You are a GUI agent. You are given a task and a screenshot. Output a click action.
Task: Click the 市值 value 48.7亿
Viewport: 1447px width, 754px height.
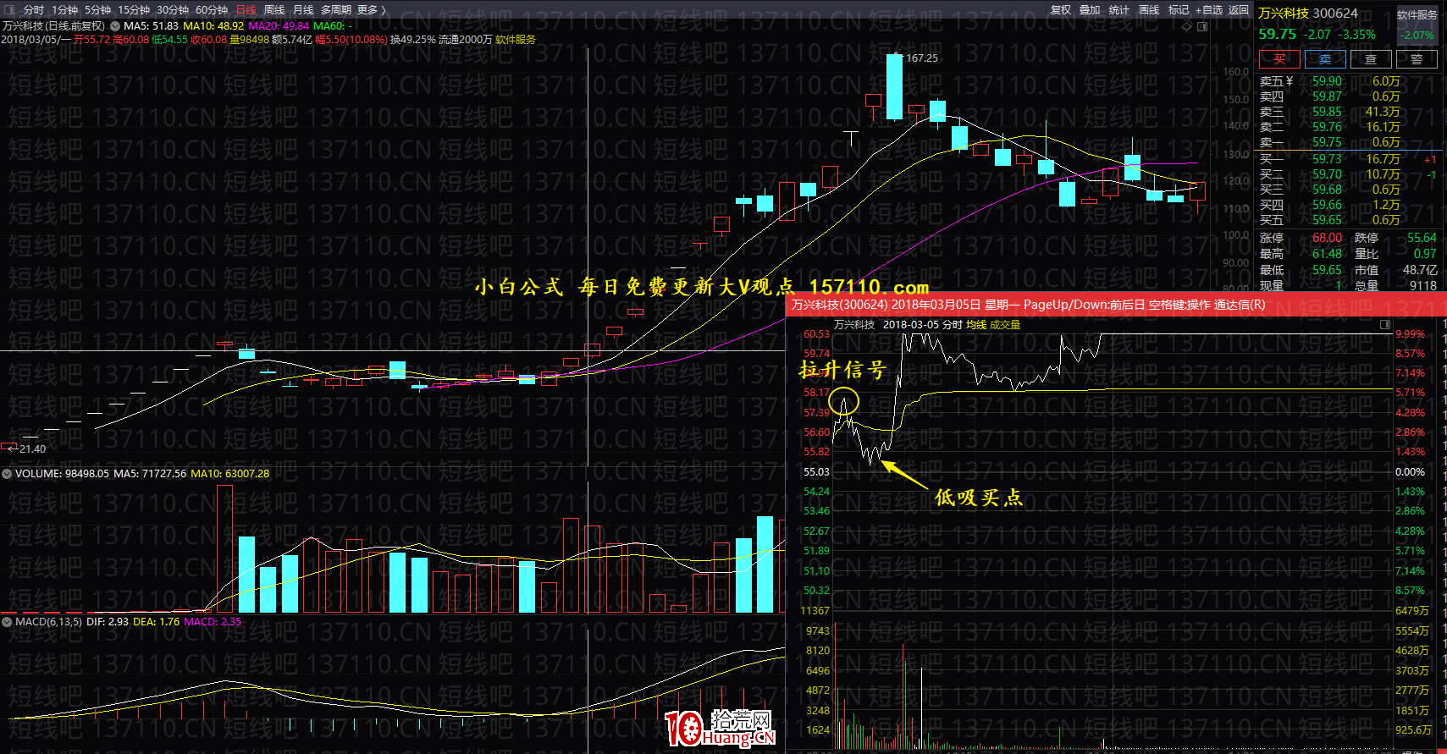pyautogui.click(x=1420, y=270)
